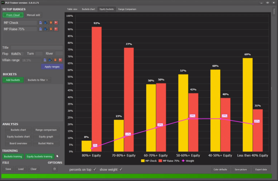Click the Clear button
Image resolution: width=278 pixels, height=181 pixels.
(34, 169)
